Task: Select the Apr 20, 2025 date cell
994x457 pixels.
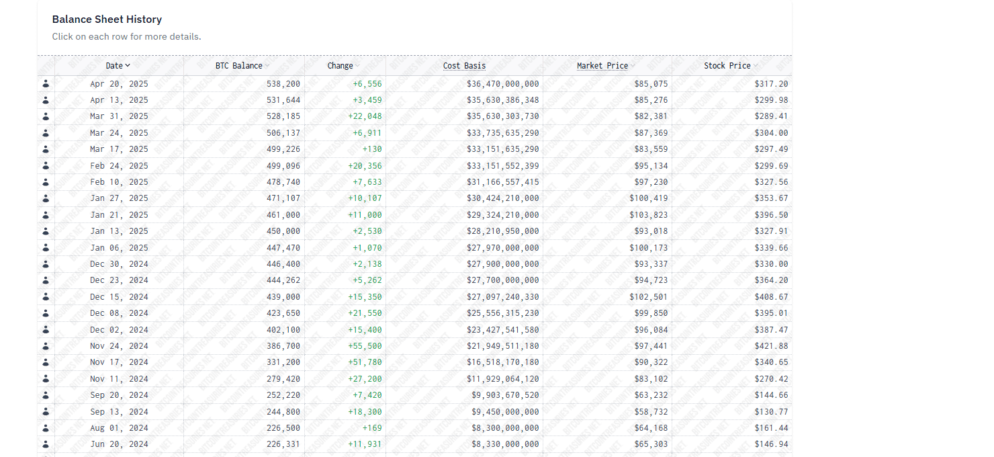Action: [119, 84]
